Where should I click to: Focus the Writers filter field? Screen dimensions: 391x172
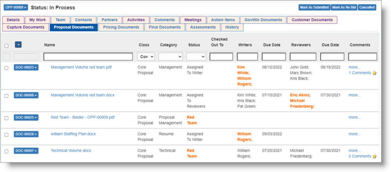point(247,57)
